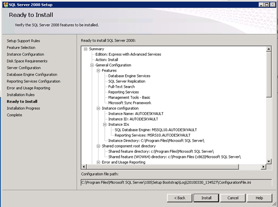Cancel the SQL Server setup
278x207 pixels.
point(233,198)
